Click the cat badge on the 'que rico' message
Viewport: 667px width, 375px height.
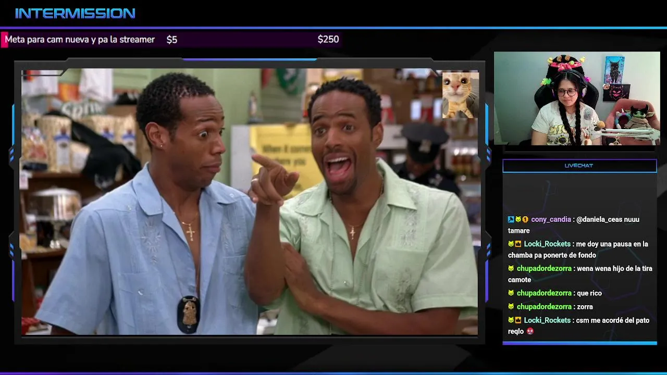click(511, 293)
